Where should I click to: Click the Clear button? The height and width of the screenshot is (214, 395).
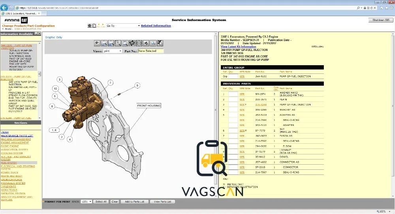tap(115, 202)
